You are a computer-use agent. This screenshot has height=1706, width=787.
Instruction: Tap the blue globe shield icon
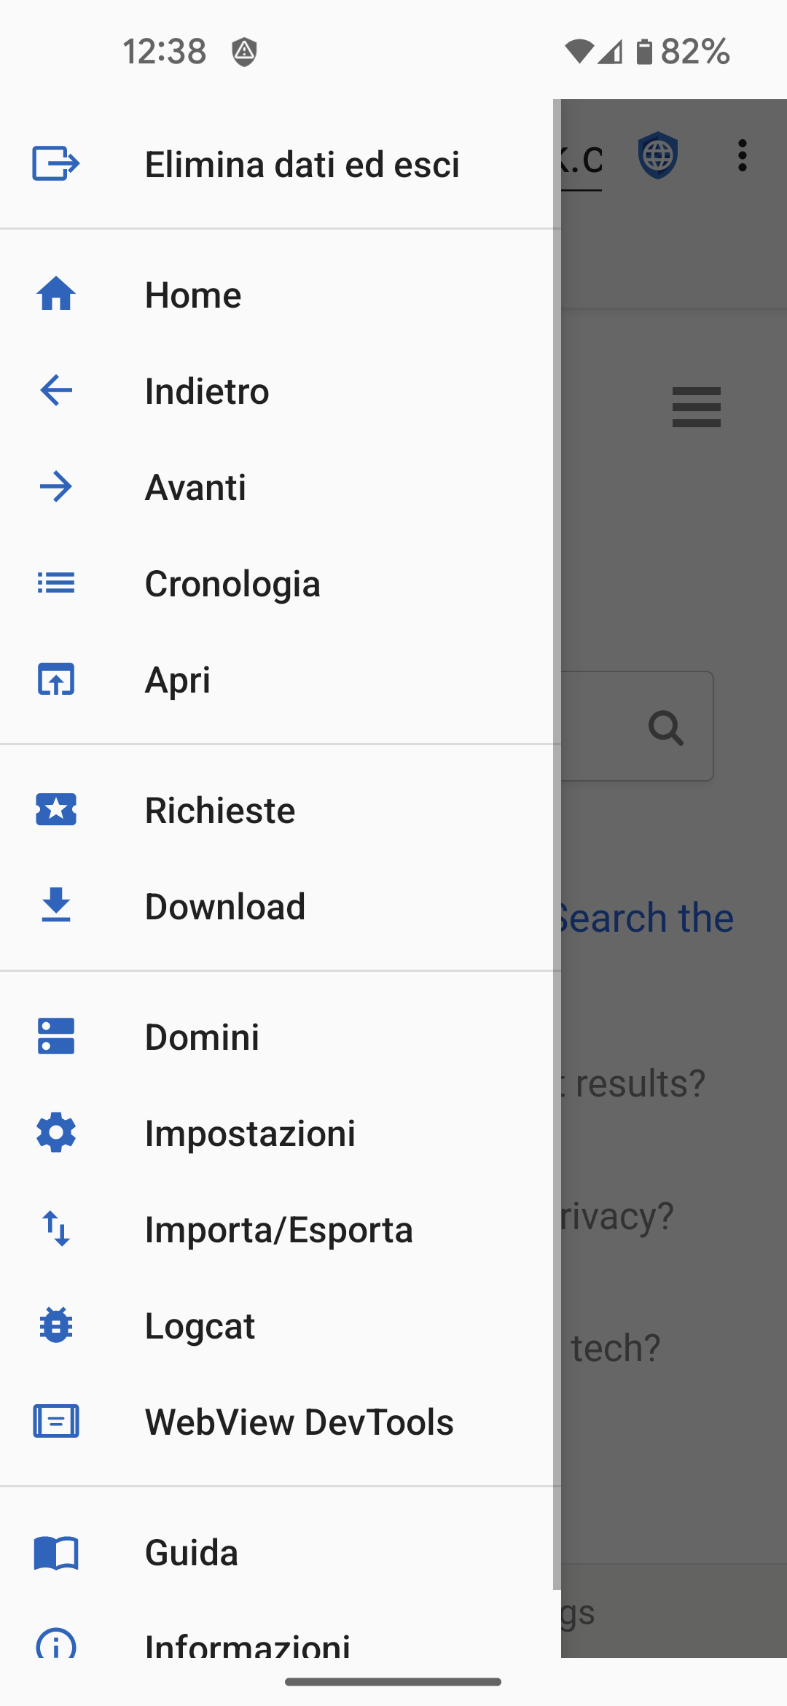click(x=658, y=155)
